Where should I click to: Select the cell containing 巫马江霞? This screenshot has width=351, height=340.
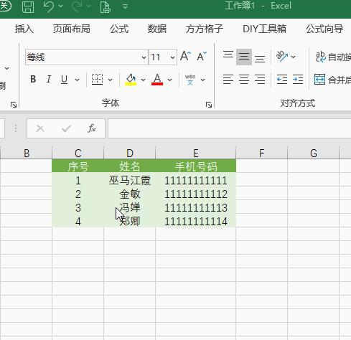[x=130, y=180]
